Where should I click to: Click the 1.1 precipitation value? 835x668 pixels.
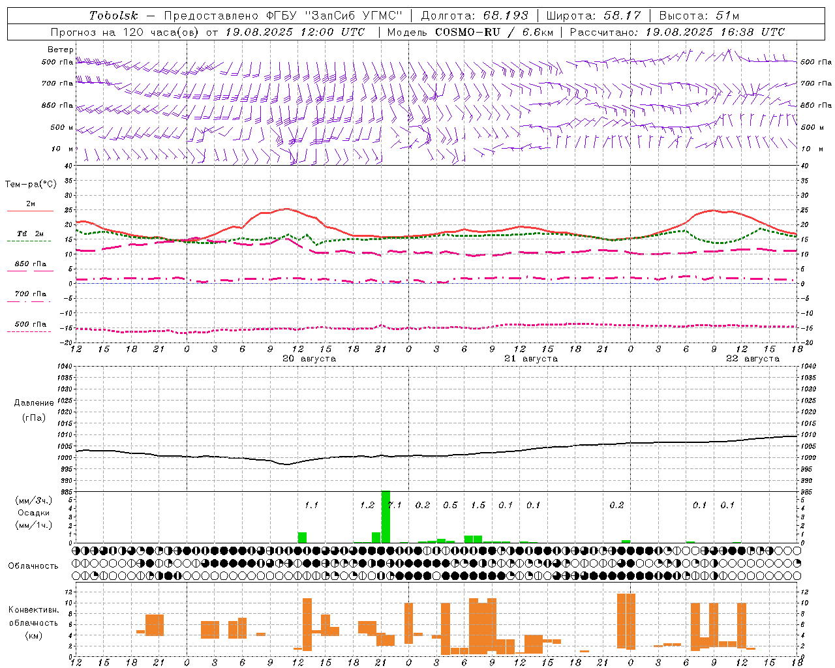[x=311, y=505]
